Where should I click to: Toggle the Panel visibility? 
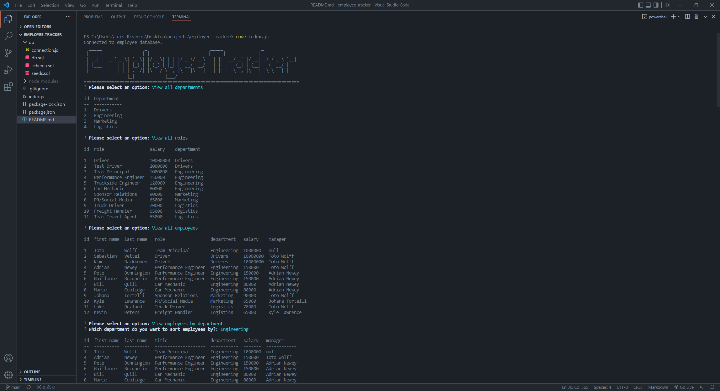point(648,5)
